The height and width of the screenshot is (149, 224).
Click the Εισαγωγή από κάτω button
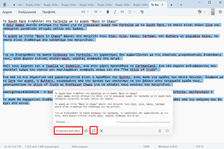point(68,131)
